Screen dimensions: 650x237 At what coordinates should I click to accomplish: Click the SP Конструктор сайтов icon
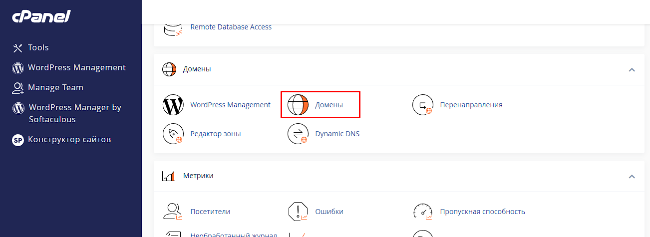tap(18, 140)
